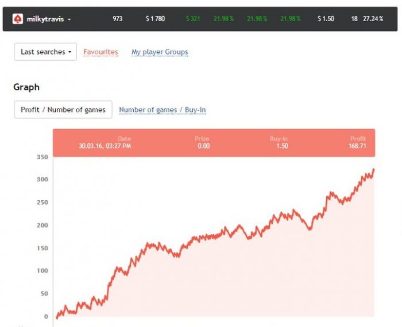Click the milkytravis username text
Screen dimensions: 402x327
(x=45, y=19)
